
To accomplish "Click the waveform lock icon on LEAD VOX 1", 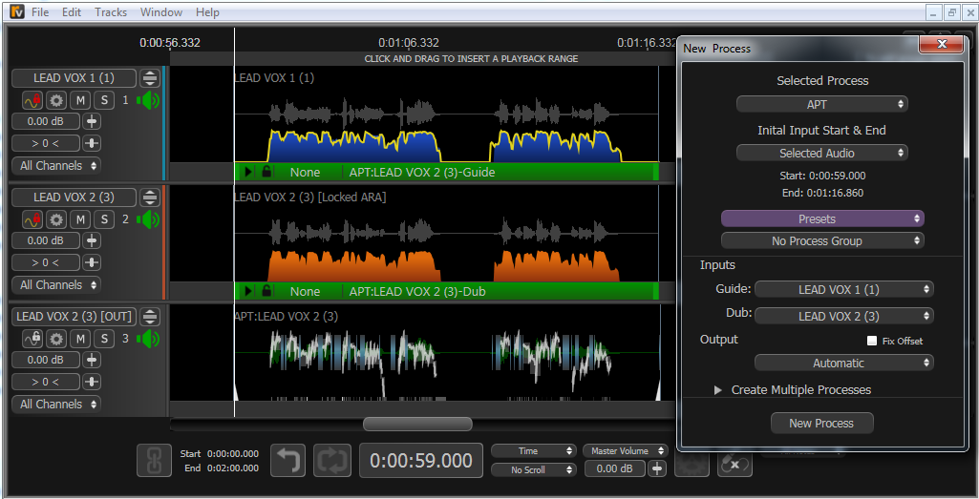I will point(32,100).
